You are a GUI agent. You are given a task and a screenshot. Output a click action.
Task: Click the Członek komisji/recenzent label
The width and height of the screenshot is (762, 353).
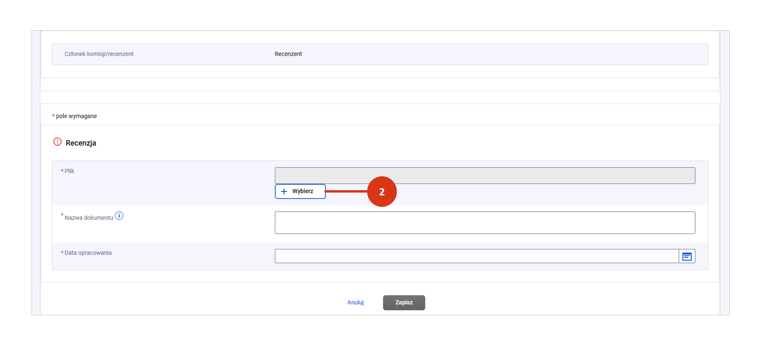pyautogui.click(x=99, y=54)
